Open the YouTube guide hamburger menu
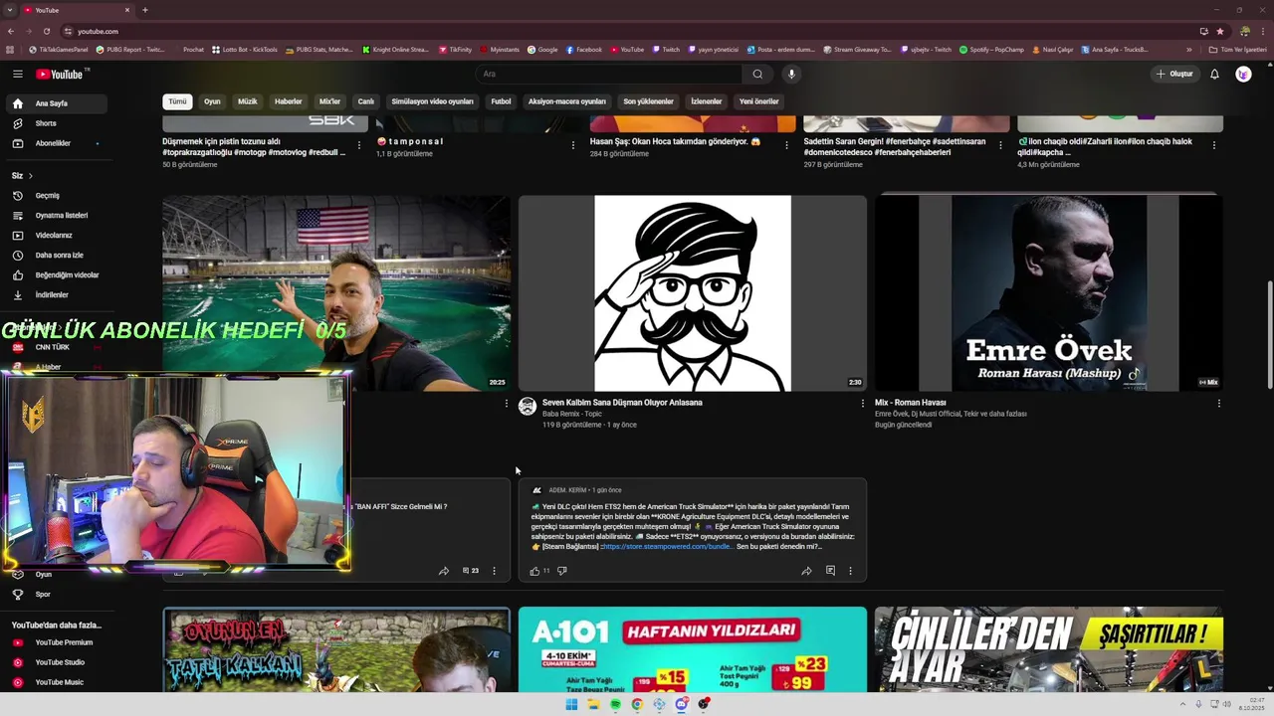Screen dimensions: 1274x716 pyautogui.click(x=17, y=74)
